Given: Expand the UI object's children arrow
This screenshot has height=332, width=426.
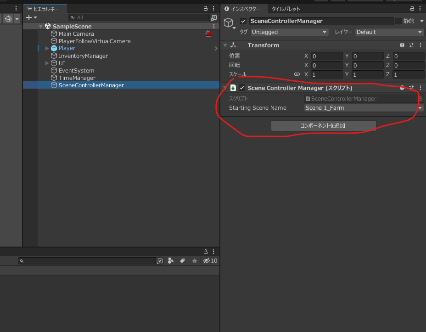Looking at the screenshot, I should click(x=47, y=63).
